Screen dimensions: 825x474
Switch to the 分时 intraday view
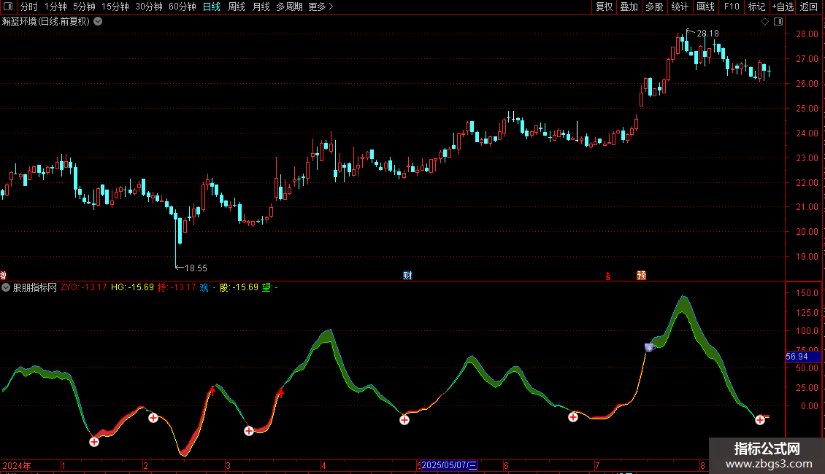(29, 7)
